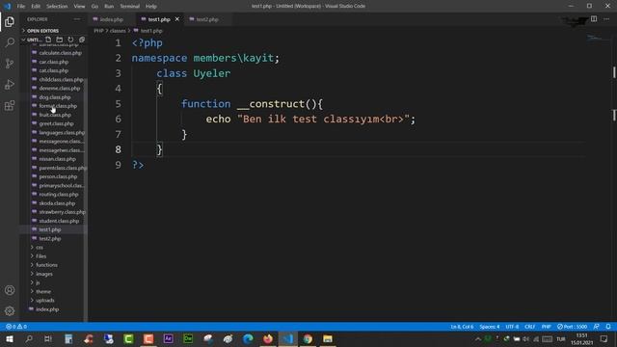Viewport: 617px width, 347px height.
Task: Click the TUR keyboard language indicator
Action: click(x=561, y=339)
